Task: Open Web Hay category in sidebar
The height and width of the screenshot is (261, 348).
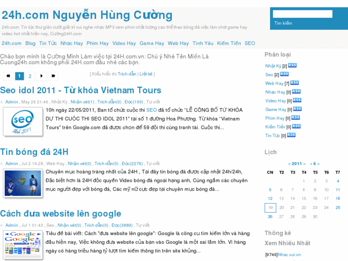Action: [274, 83]
